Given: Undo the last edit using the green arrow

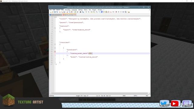Looking at the screenshot, I should [x=75, y=12].
